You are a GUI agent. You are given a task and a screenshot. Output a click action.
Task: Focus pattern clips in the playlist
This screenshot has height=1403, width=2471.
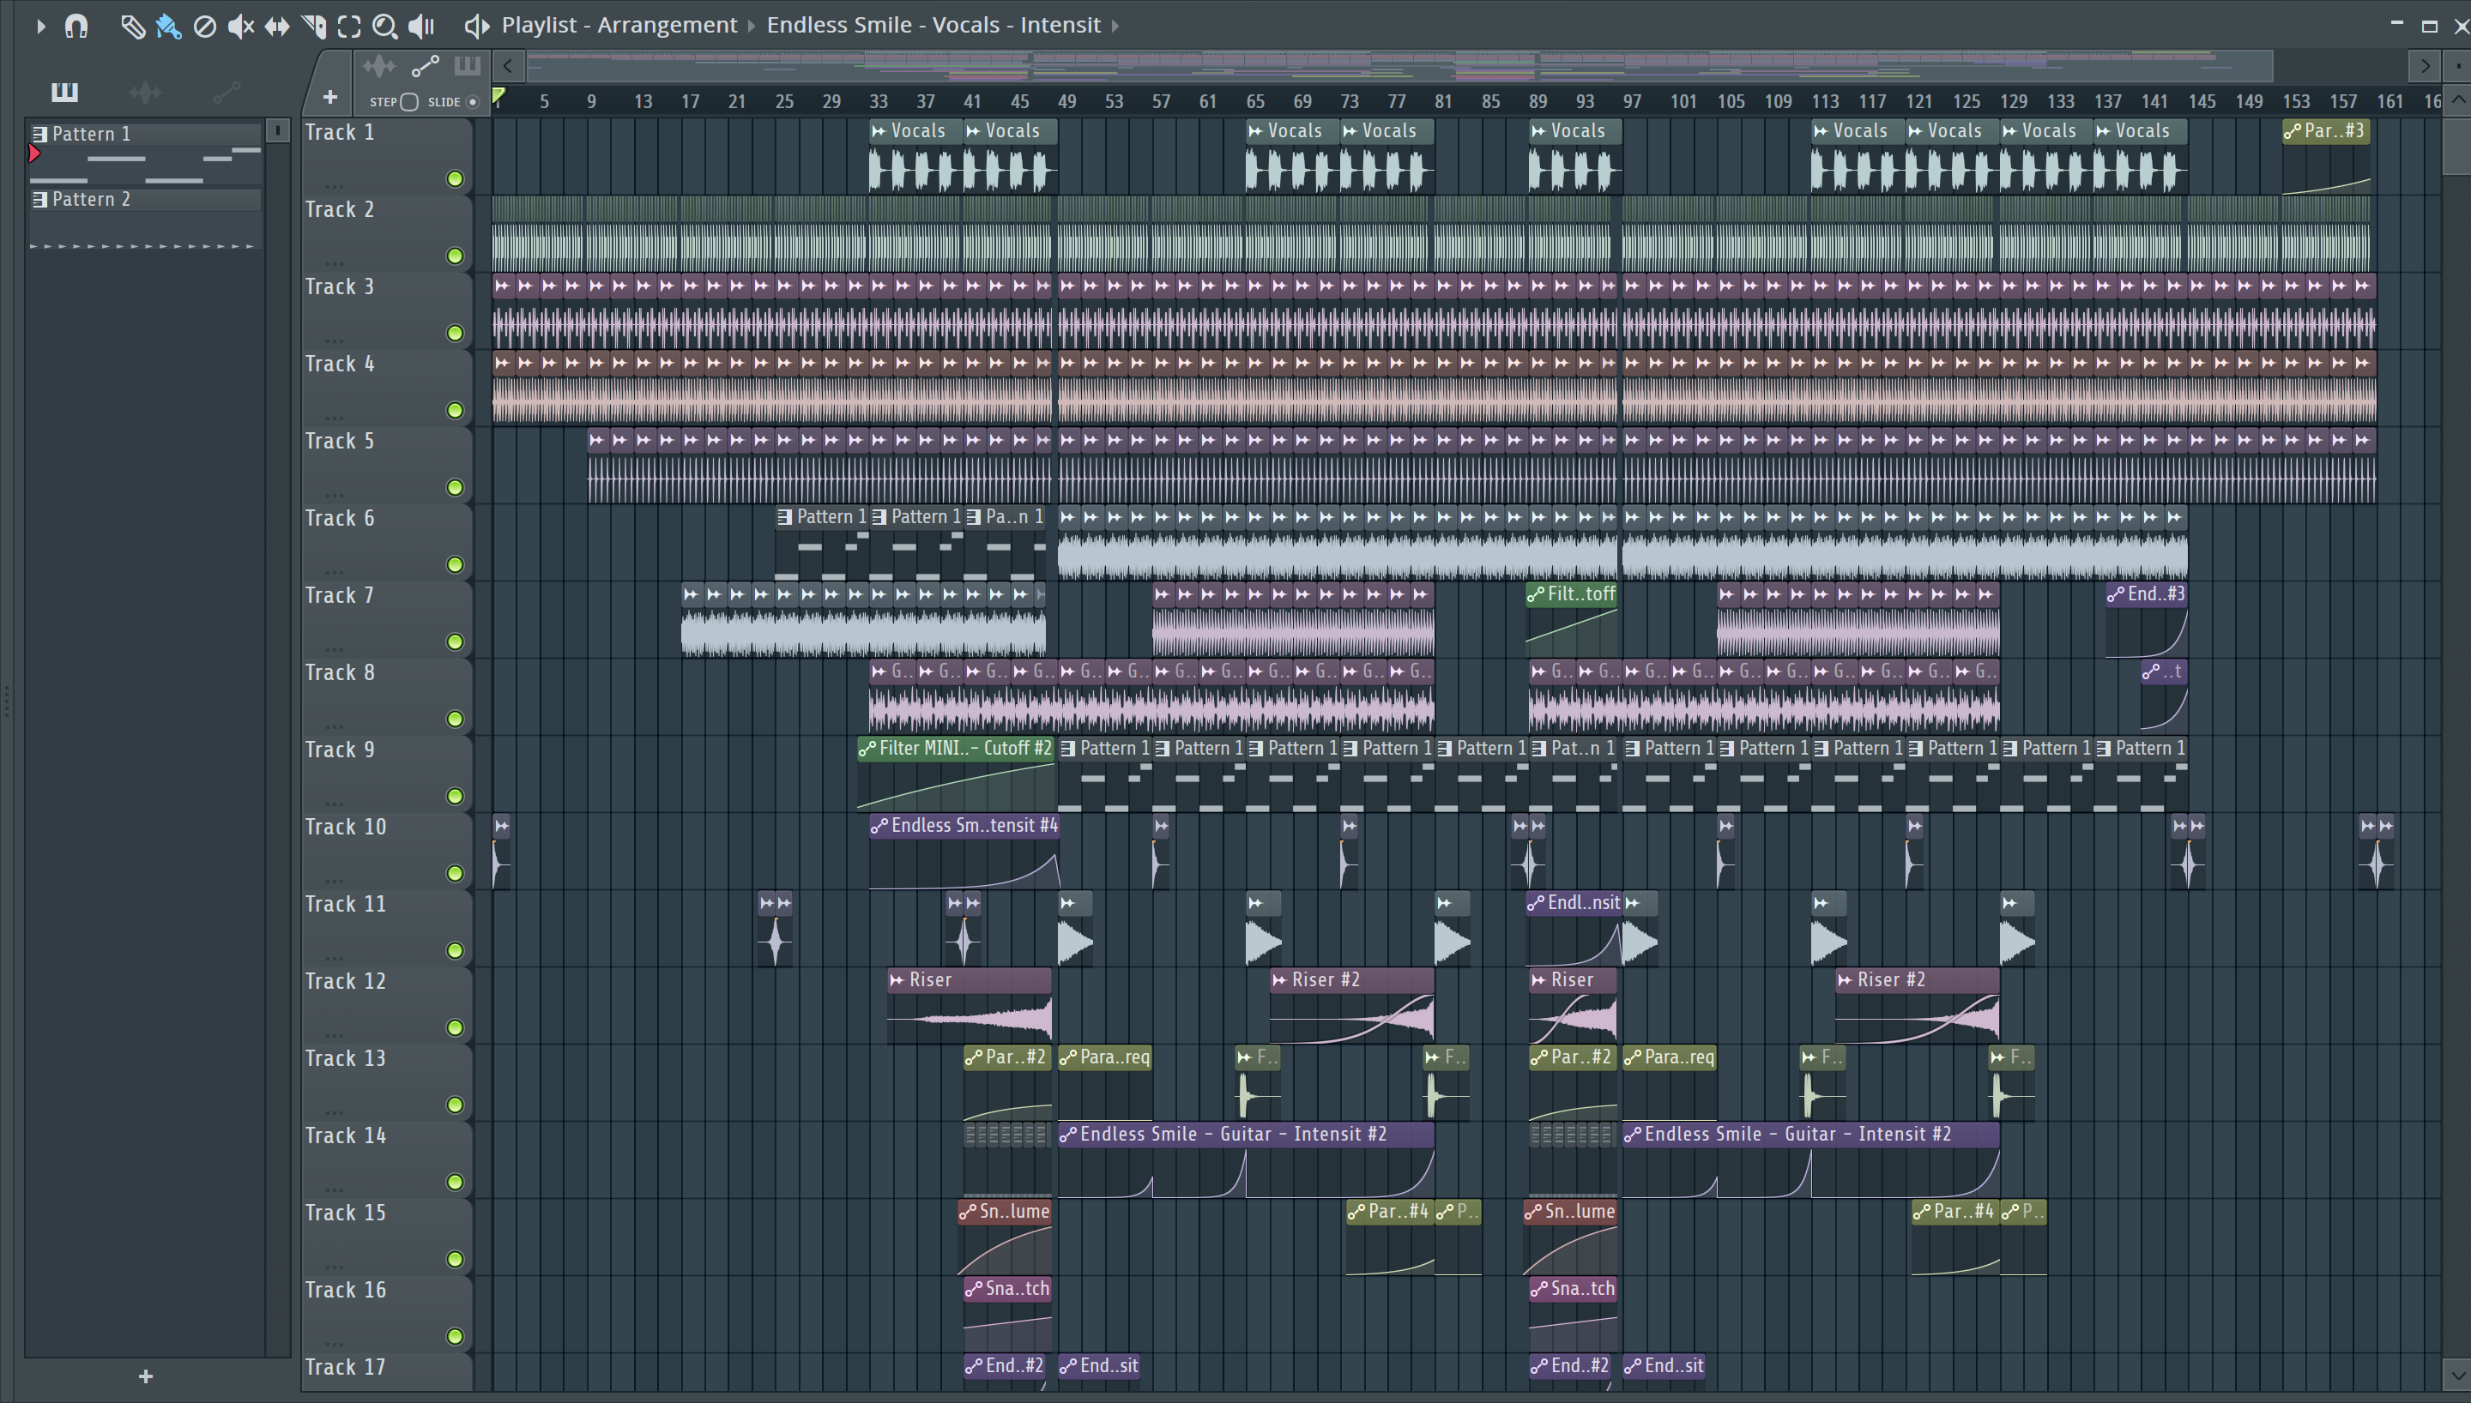[x=468, y=65]
